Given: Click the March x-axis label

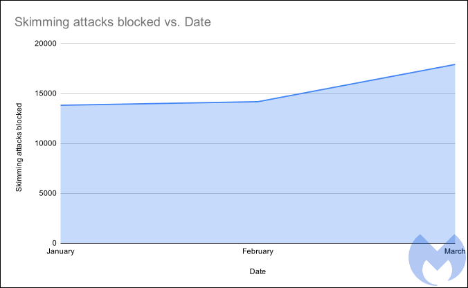Looking at the screenshot, I should [x=454, y=251].
